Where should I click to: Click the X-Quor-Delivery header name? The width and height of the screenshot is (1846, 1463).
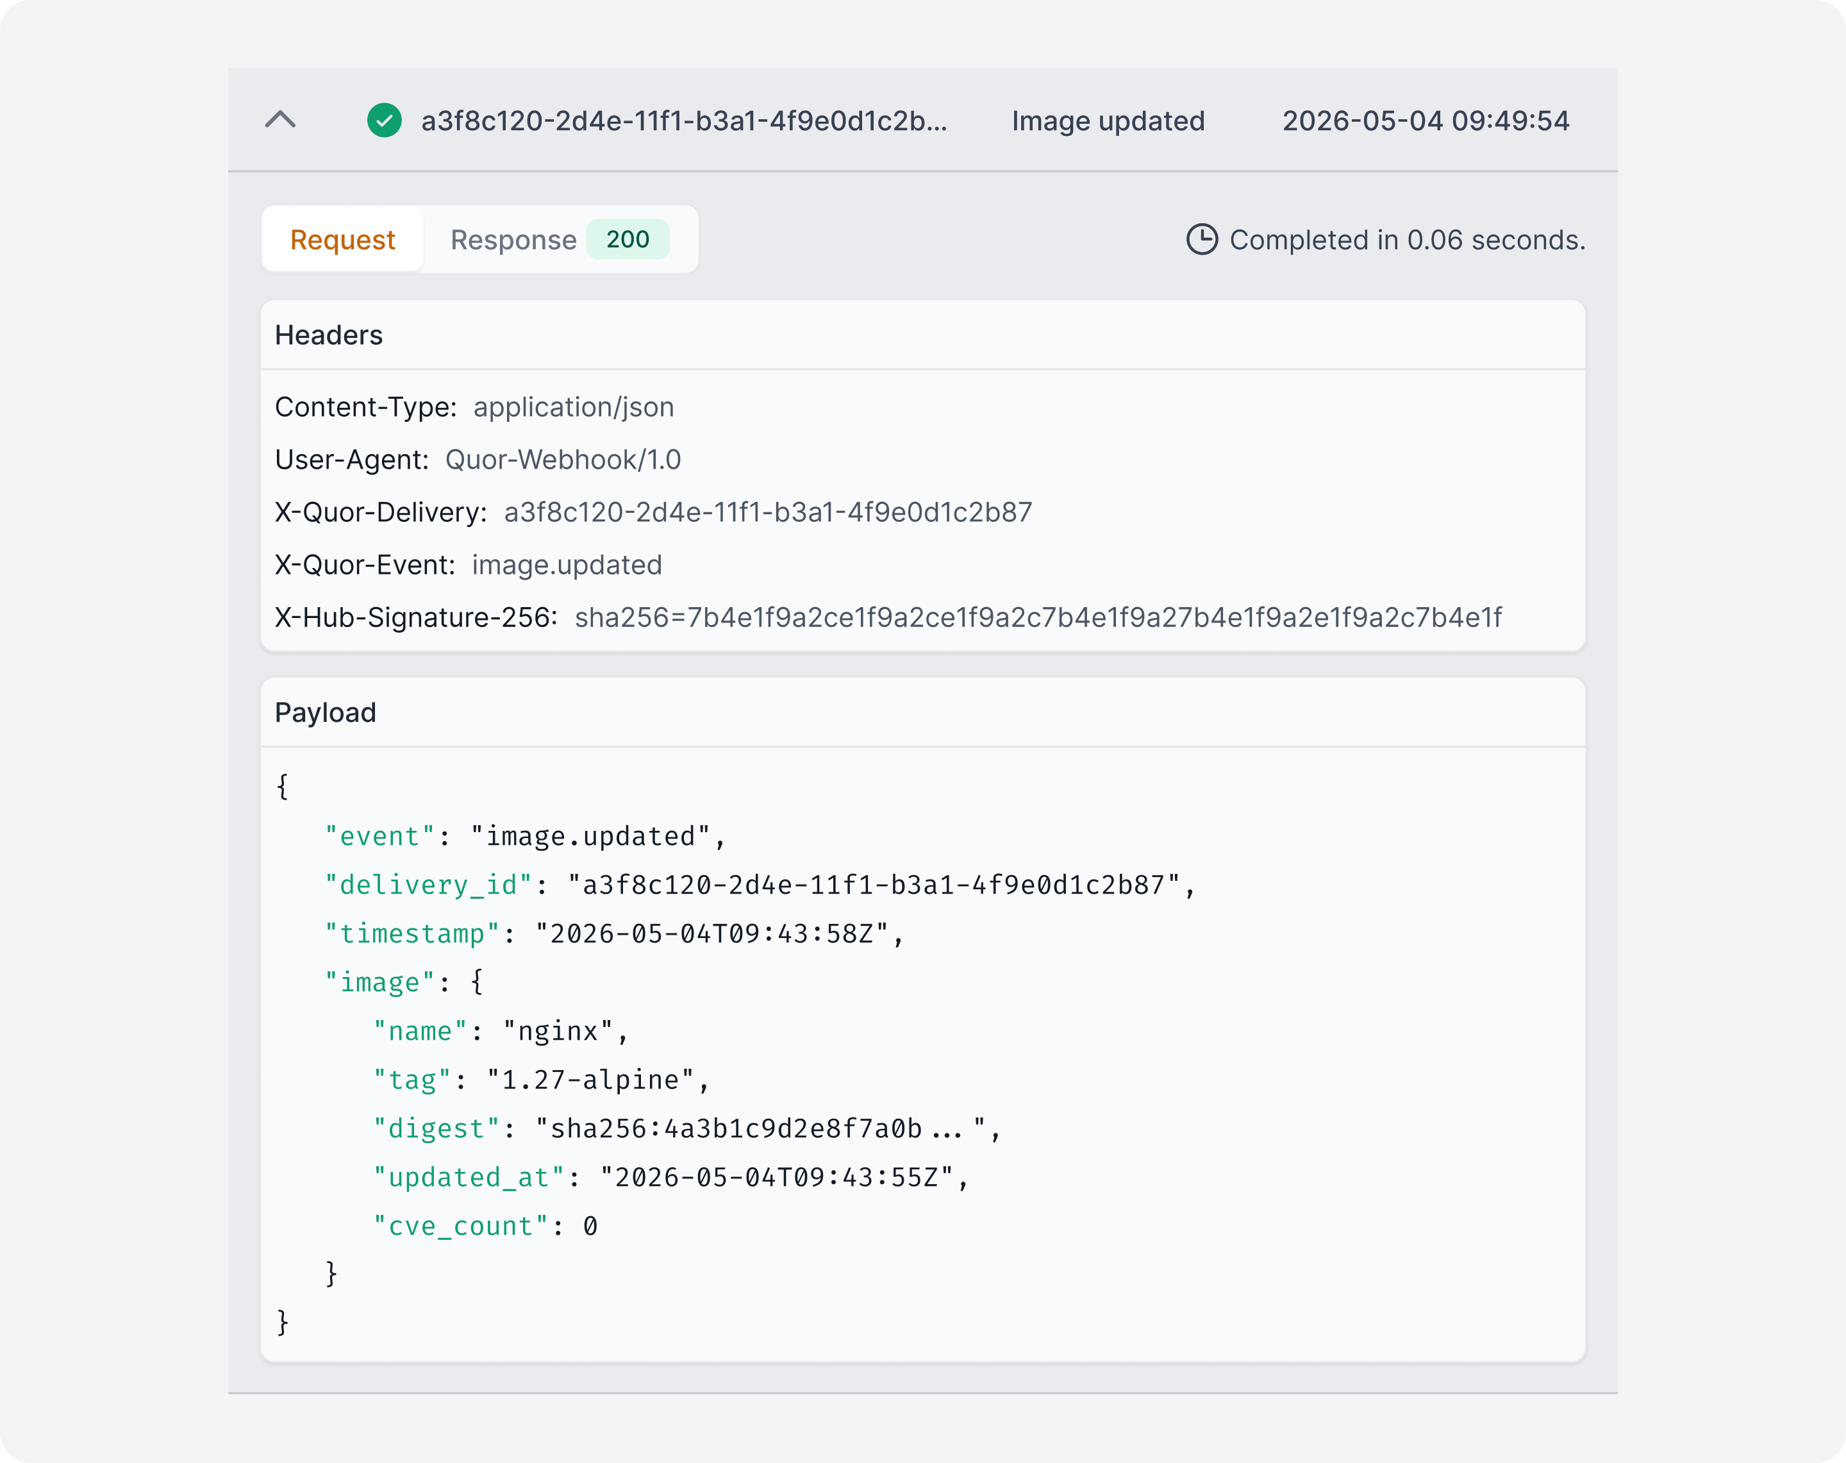[380, 512]
